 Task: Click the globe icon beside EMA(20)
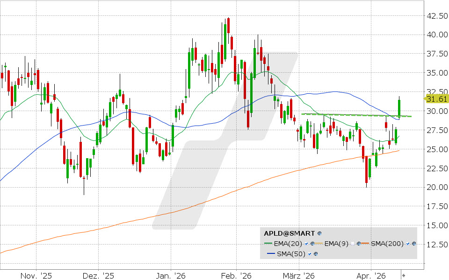pos(312,243)
